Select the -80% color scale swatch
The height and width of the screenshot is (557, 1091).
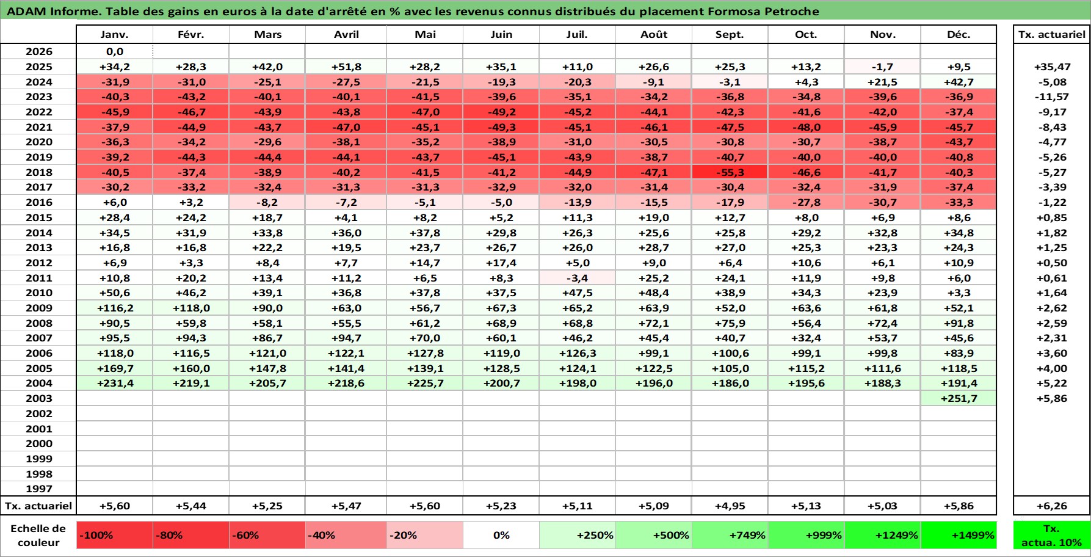(191, 535)
